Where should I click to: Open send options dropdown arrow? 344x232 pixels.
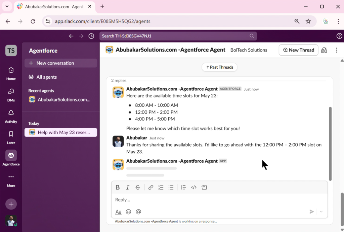[x=321, y=212]
